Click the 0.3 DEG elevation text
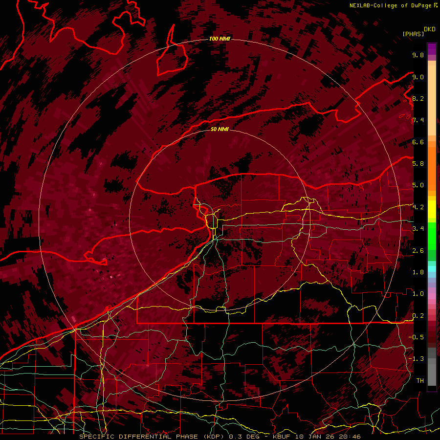This screenshot has width=440, height=440. (x=244, y=437)
